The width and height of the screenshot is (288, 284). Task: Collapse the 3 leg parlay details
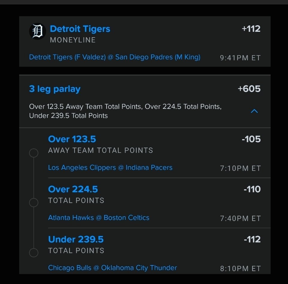pos(254,111)
